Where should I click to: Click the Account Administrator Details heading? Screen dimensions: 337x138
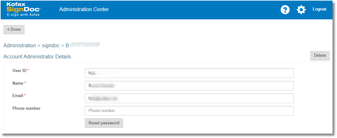pos(37,57)
